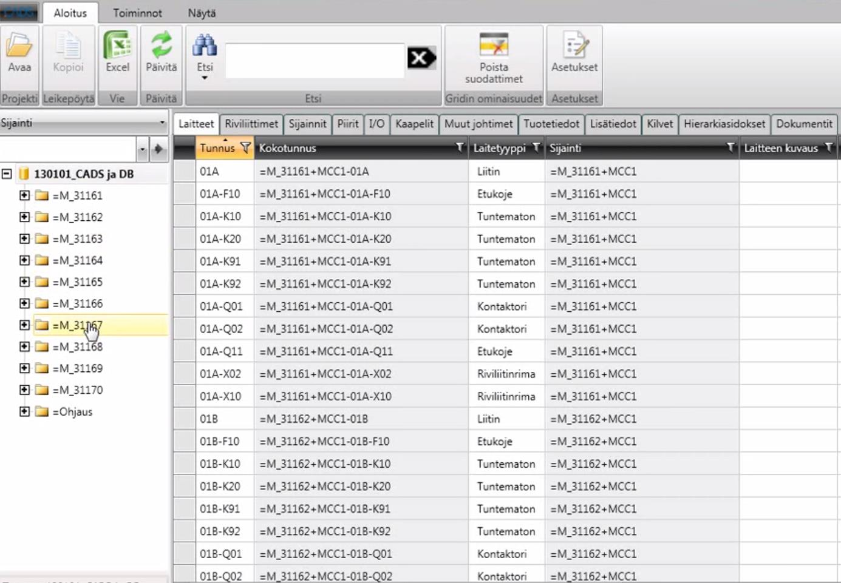Select the =Ohjaus tree item
The height and width of the screenshot is (583, 841).
72,411
